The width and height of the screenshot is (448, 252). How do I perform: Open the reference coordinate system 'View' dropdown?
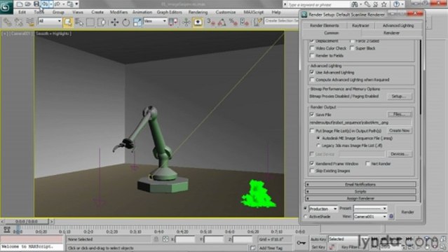(155, 21)
